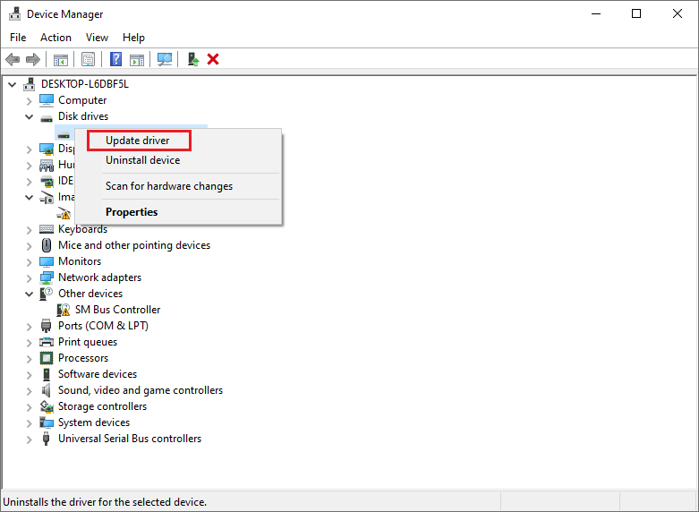Click the System devices icon

(47, 422)
